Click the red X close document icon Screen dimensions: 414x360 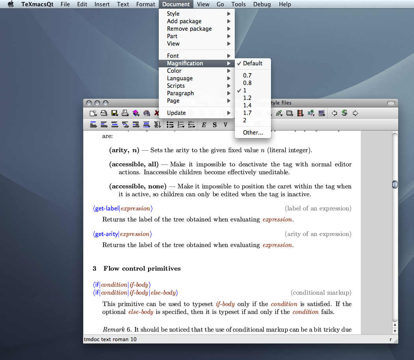click(x=156, y=113)
